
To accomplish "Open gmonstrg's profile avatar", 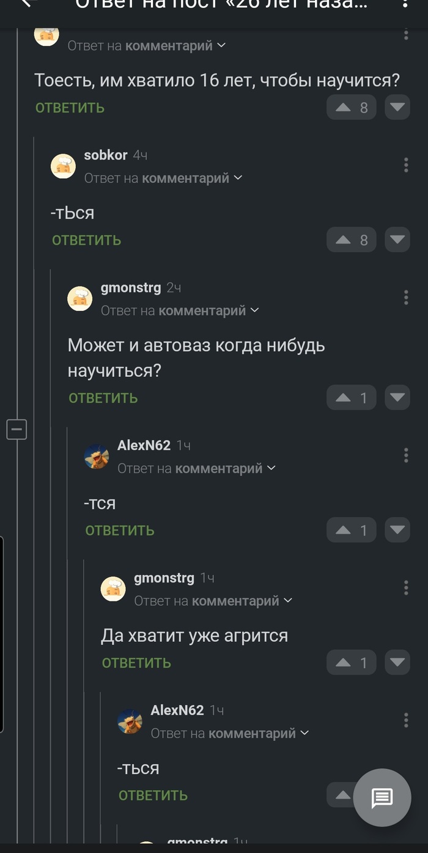I will click(x=80, y=299).
